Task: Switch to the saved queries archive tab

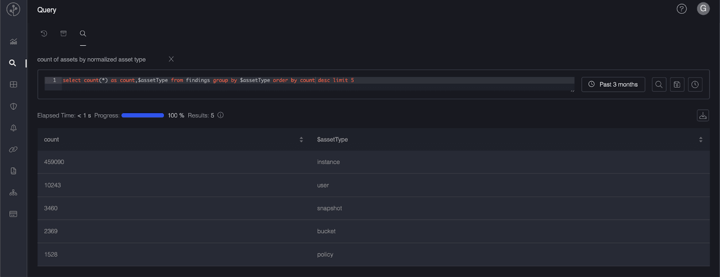Action: click(x=63, y=33)
